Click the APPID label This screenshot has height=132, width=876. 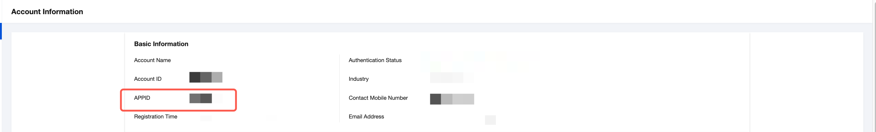point(142,98)
